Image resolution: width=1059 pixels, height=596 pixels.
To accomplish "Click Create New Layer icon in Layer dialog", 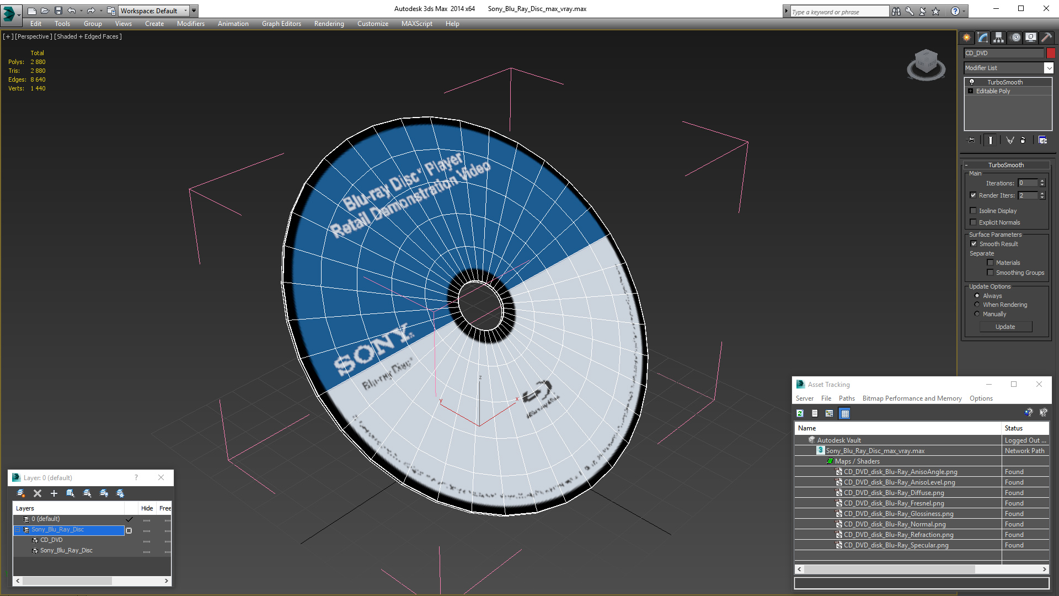I will pyautogui.click(x=21, y=493).
